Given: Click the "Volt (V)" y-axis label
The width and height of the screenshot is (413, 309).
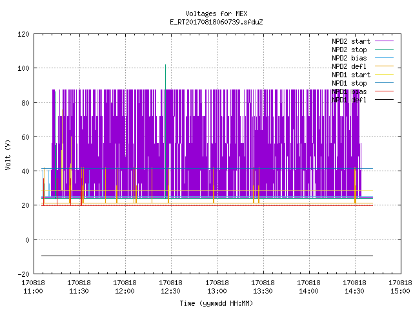Looking at the screenshot, I should [8, 154].
